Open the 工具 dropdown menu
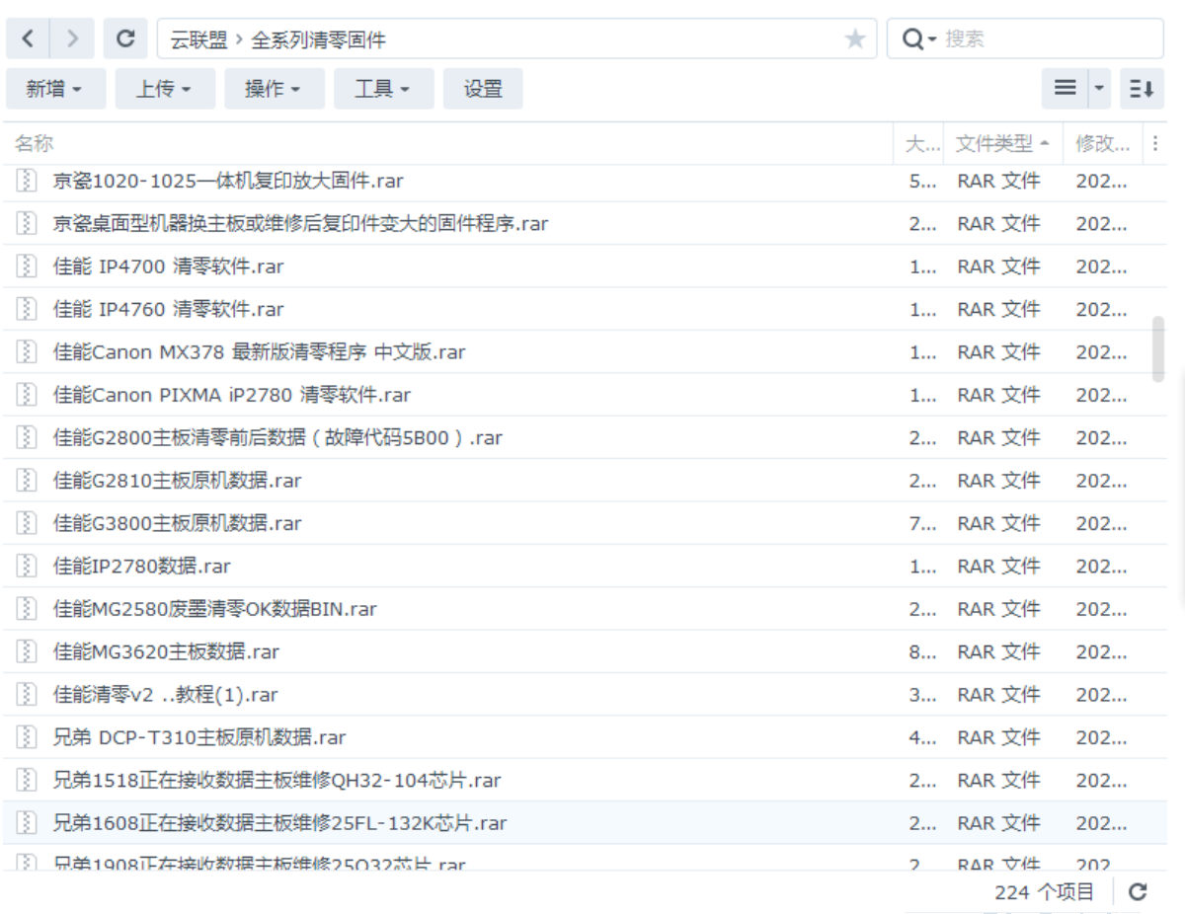 coord(382,89)
